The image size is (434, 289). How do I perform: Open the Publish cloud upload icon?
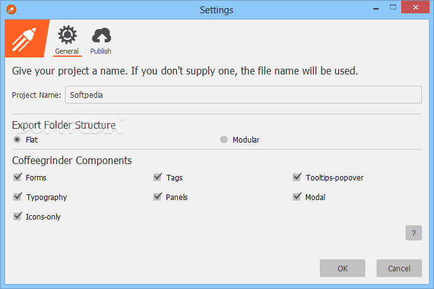tap(101, 35)
